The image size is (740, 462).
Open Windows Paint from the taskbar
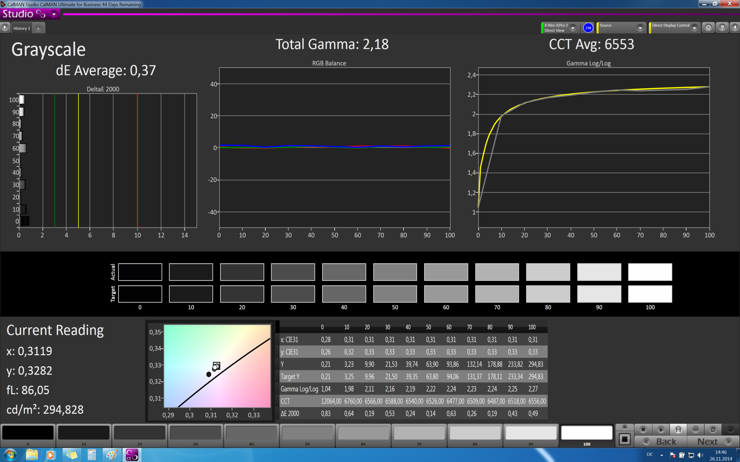111,455
